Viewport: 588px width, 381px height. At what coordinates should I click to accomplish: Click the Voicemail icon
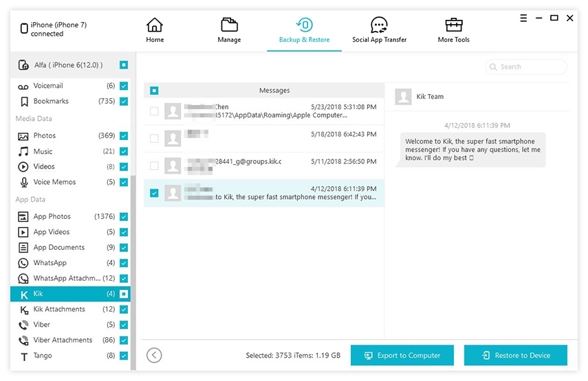(23, 86)
